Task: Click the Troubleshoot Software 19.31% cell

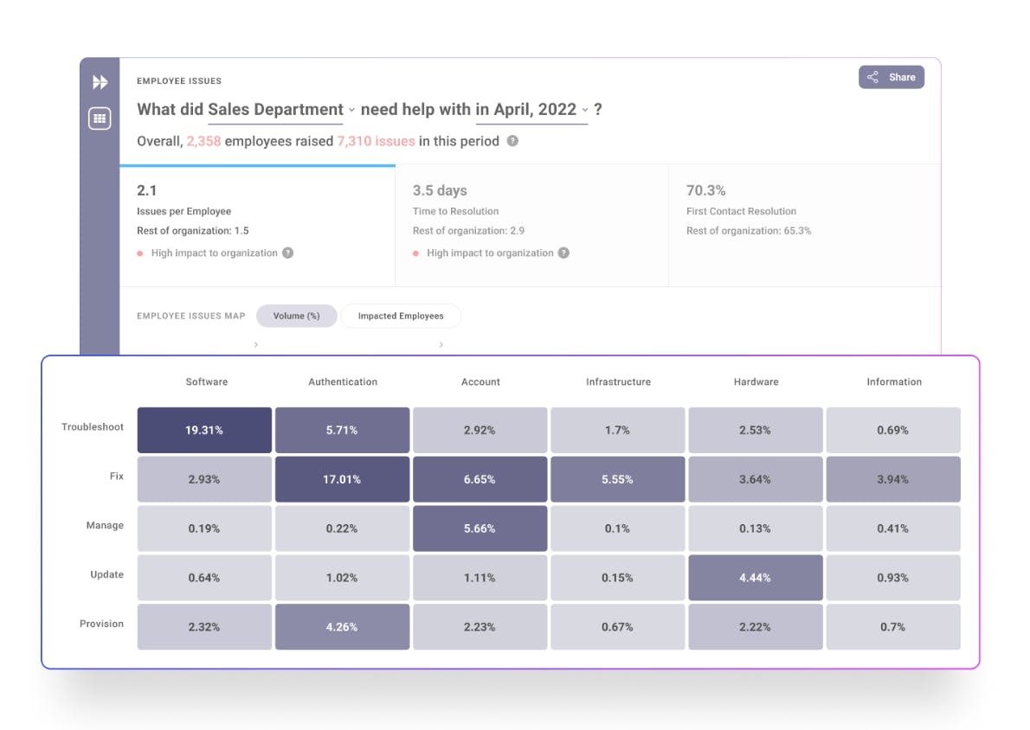Action: 204,430
